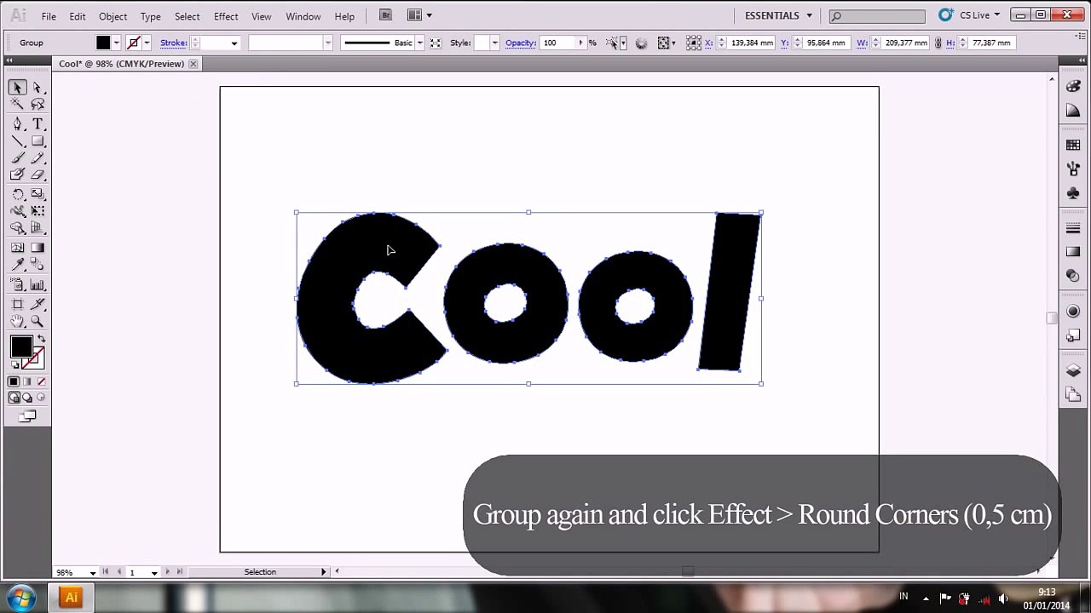Select the Rotate tool
This screenshot has width=1091, height=613.
point(17,194)
